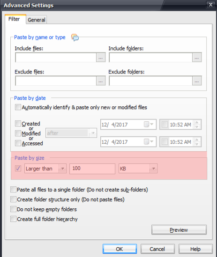
Task: Open Help for Advanced Settings
Action: [x=195, y=249]
